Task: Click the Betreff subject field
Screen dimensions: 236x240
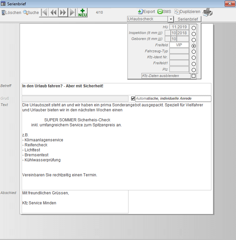Action: [x=116, y=89]
